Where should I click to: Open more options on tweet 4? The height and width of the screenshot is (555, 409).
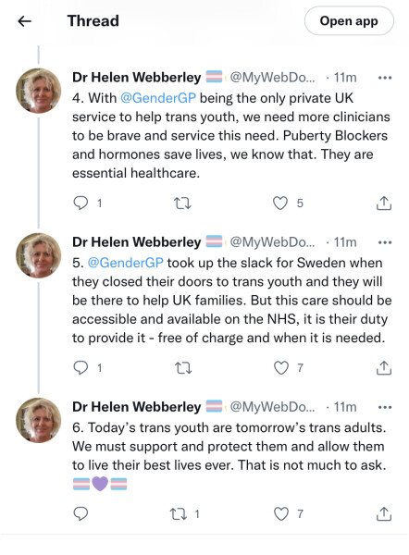tap(385, 78)
